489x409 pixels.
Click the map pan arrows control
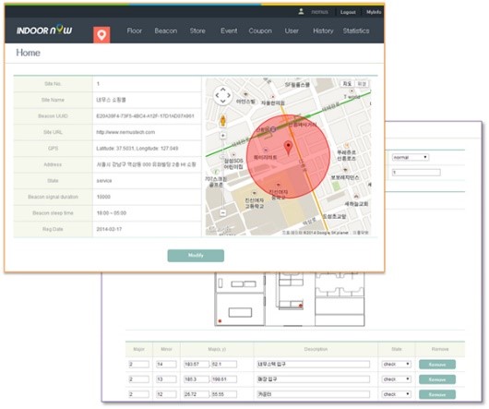point(222,95)
